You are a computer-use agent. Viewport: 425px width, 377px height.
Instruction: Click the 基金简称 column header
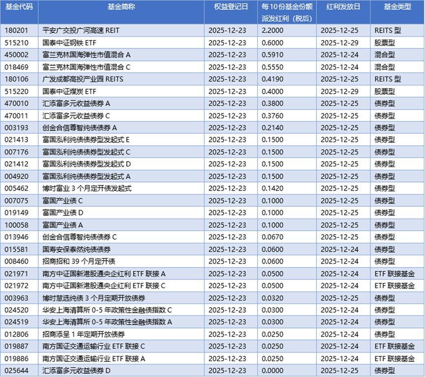point(121,7)
